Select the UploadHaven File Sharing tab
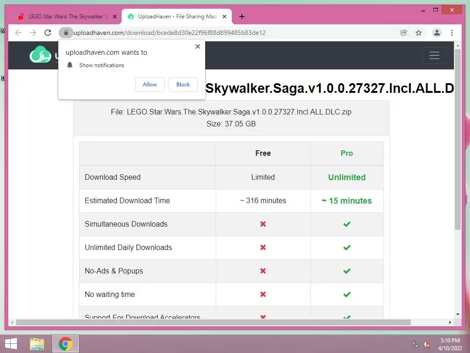This screenshot has width=470, height=353. [x=177, y=17]
